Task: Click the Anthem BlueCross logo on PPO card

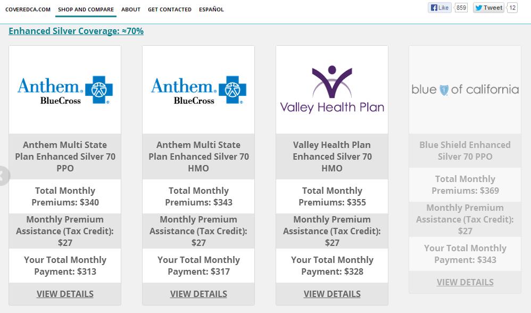Action: click(65, 90)
